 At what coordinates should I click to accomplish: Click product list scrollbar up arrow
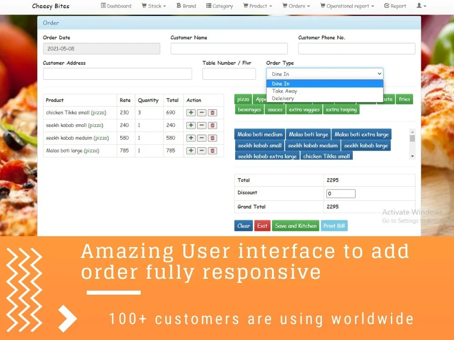coord(412,132)
